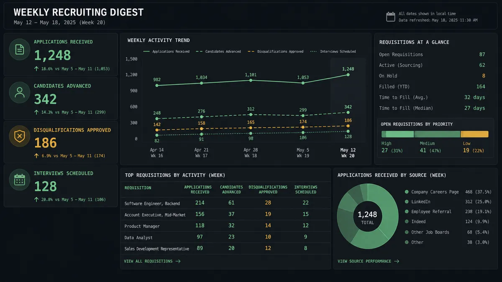Open the Product Manager requisition row
The width and height of the screenshot is (502, 282).
(x=225, y=226)
